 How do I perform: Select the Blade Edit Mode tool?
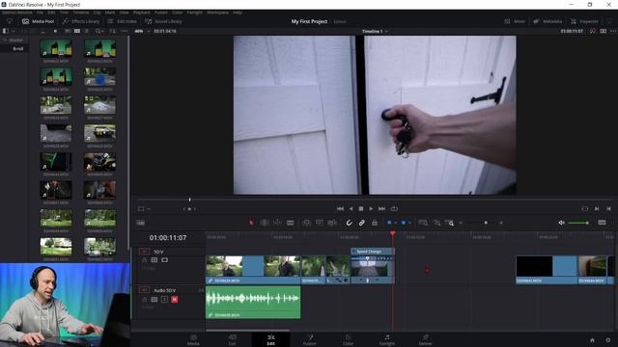[x=291, y=223]
